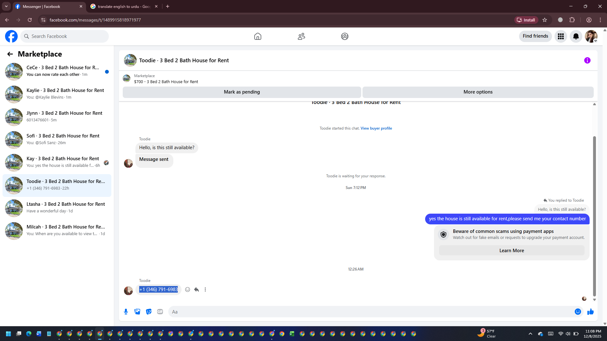This screenshot has height=341, width=607.
Task: Open the Friends icon in top navigation
Action: (301, 36)
